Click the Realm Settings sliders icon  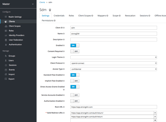[x=6, y=17]
